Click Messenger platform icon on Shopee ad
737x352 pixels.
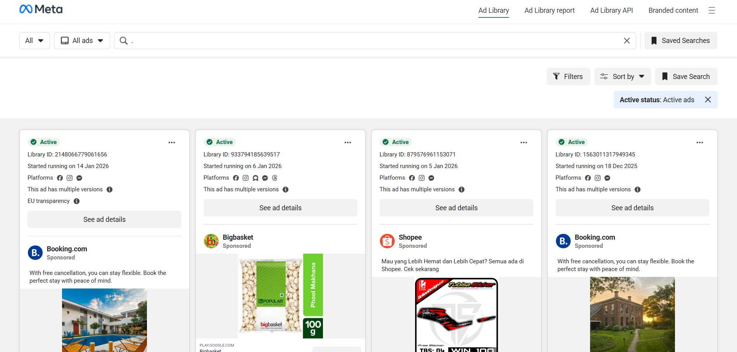pos(431,178)
